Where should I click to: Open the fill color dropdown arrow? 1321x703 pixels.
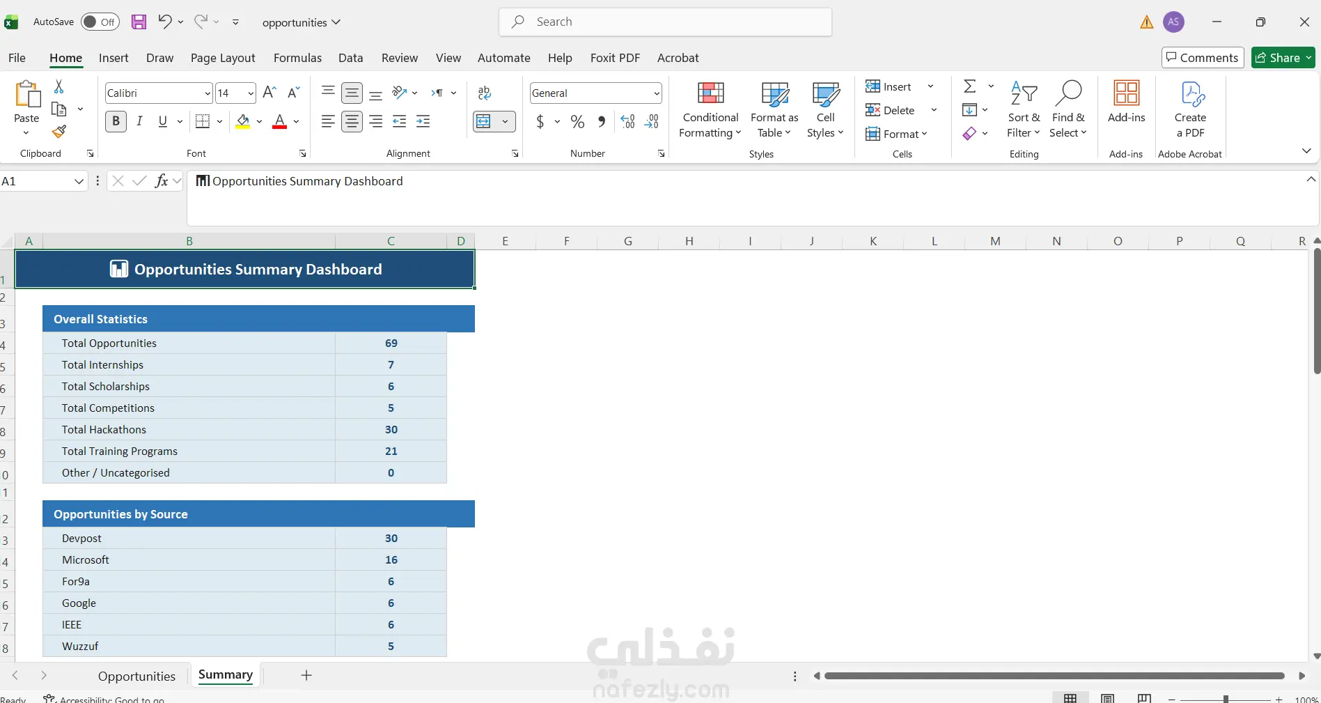coord(259,122)
